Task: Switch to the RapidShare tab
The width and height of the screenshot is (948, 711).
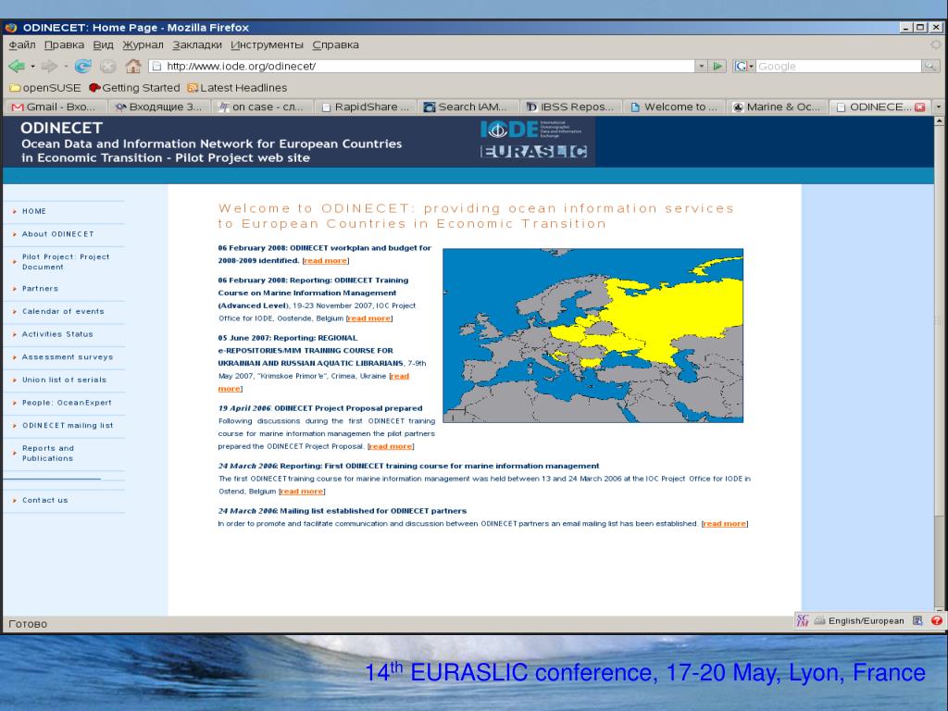Action: point(365,107)
